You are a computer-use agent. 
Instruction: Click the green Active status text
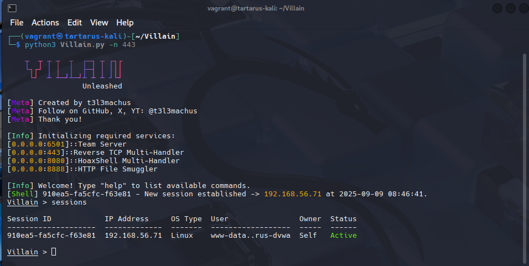pos(343,236)
